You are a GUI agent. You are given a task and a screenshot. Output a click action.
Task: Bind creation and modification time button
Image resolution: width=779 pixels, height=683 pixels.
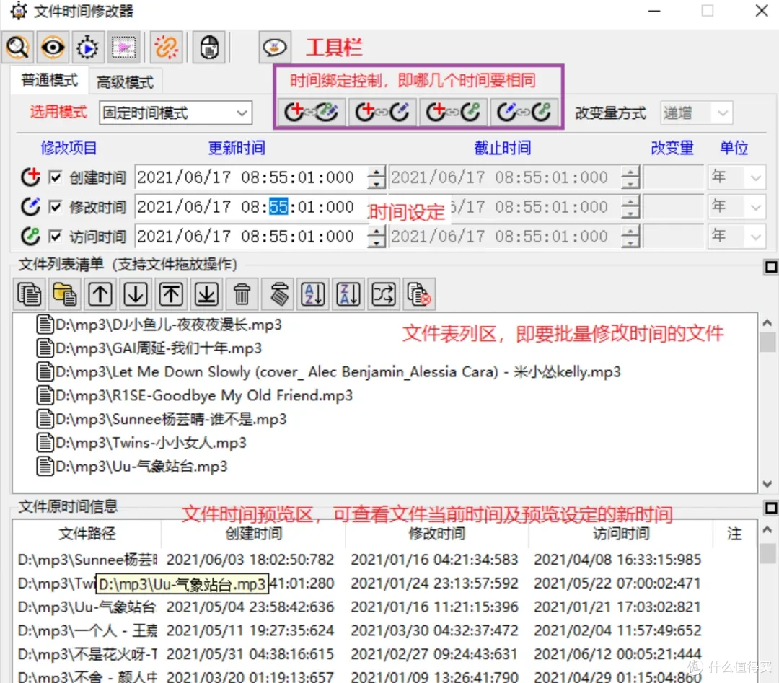coord(382,112)
